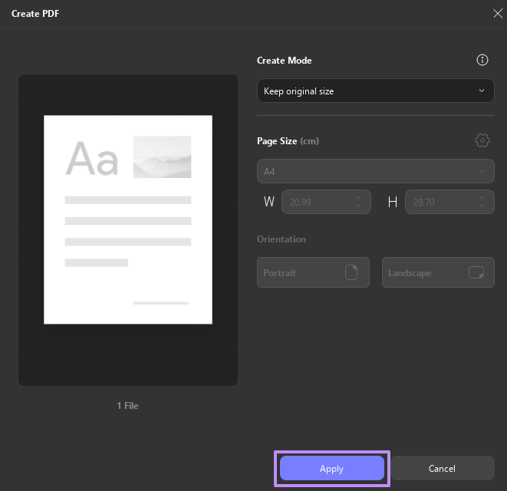
Task: Click the Cancel button
Action: pos(442,468)
